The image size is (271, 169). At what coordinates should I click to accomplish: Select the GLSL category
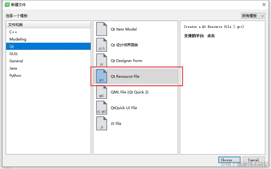[x=48, y=54]
